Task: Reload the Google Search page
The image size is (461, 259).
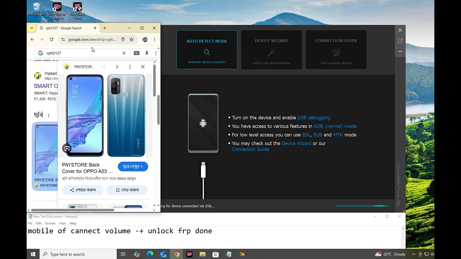Action: tap(52, 40)
